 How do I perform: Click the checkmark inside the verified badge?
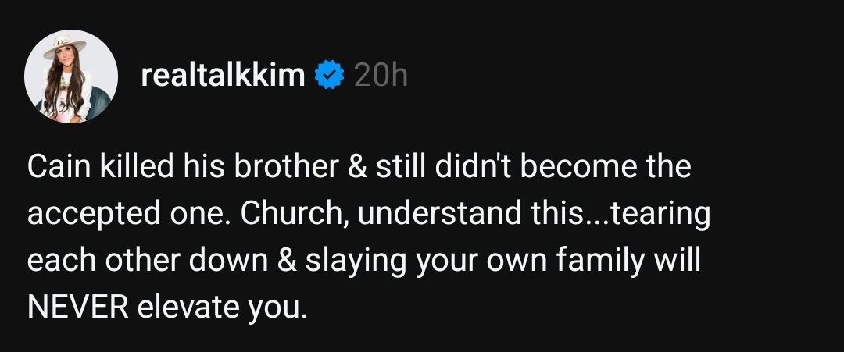(x=329, y=76)
